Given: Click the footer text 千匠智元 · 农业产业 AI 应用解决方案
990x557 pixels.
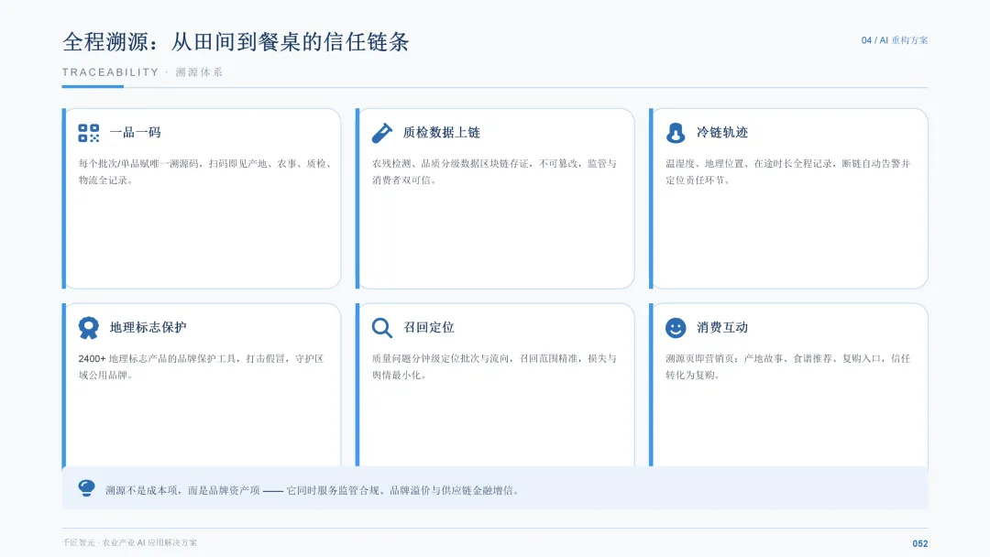Looking at the screenshot, I should (129, 542).
